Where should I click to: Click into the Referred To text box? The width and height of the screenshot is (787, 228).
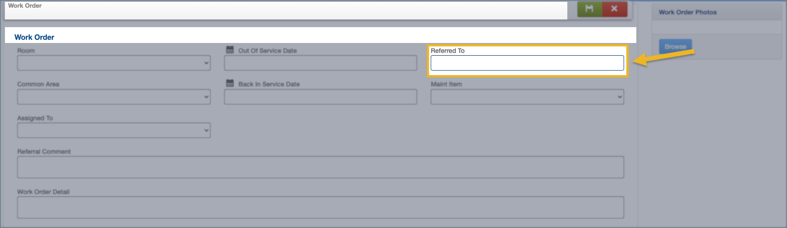click(527, 63)
